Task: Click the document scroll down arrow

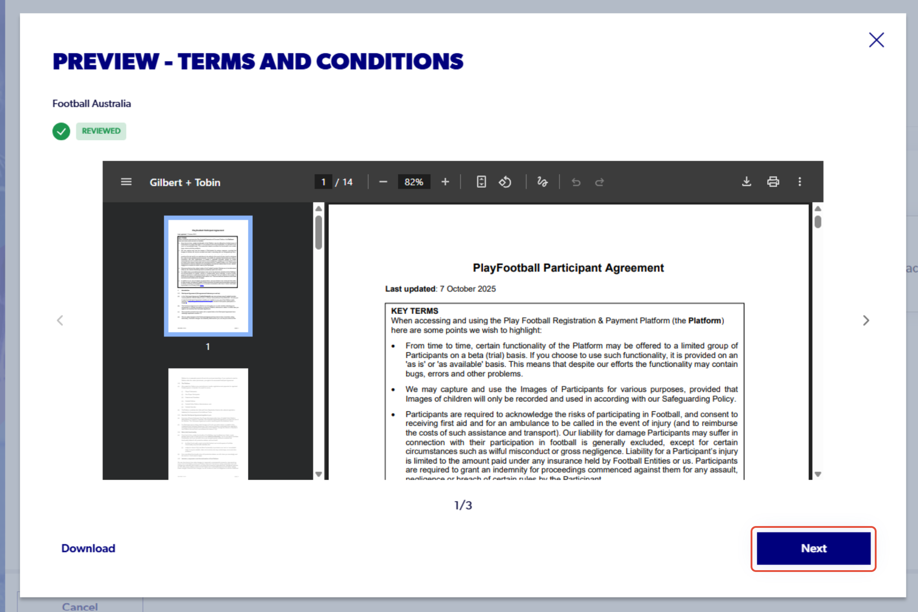Action: pos(818,474)
